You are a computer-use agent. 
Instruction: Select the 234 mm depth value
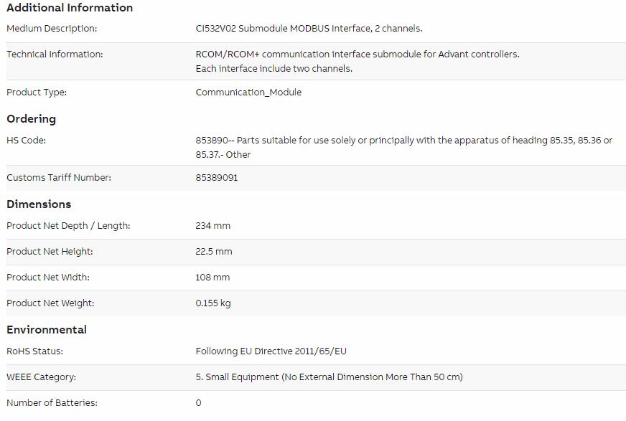212,226
